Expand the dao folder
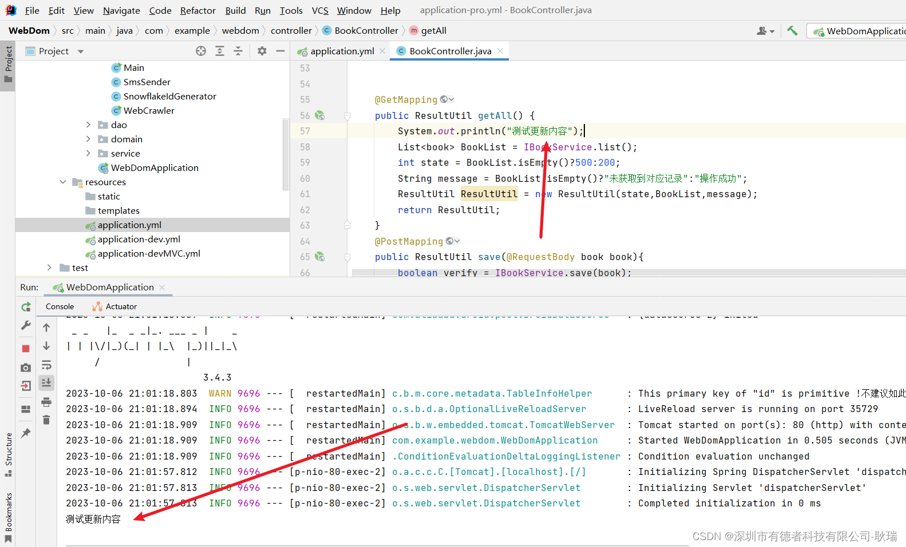Screen dimensions: 906x547 click(88, 125)
